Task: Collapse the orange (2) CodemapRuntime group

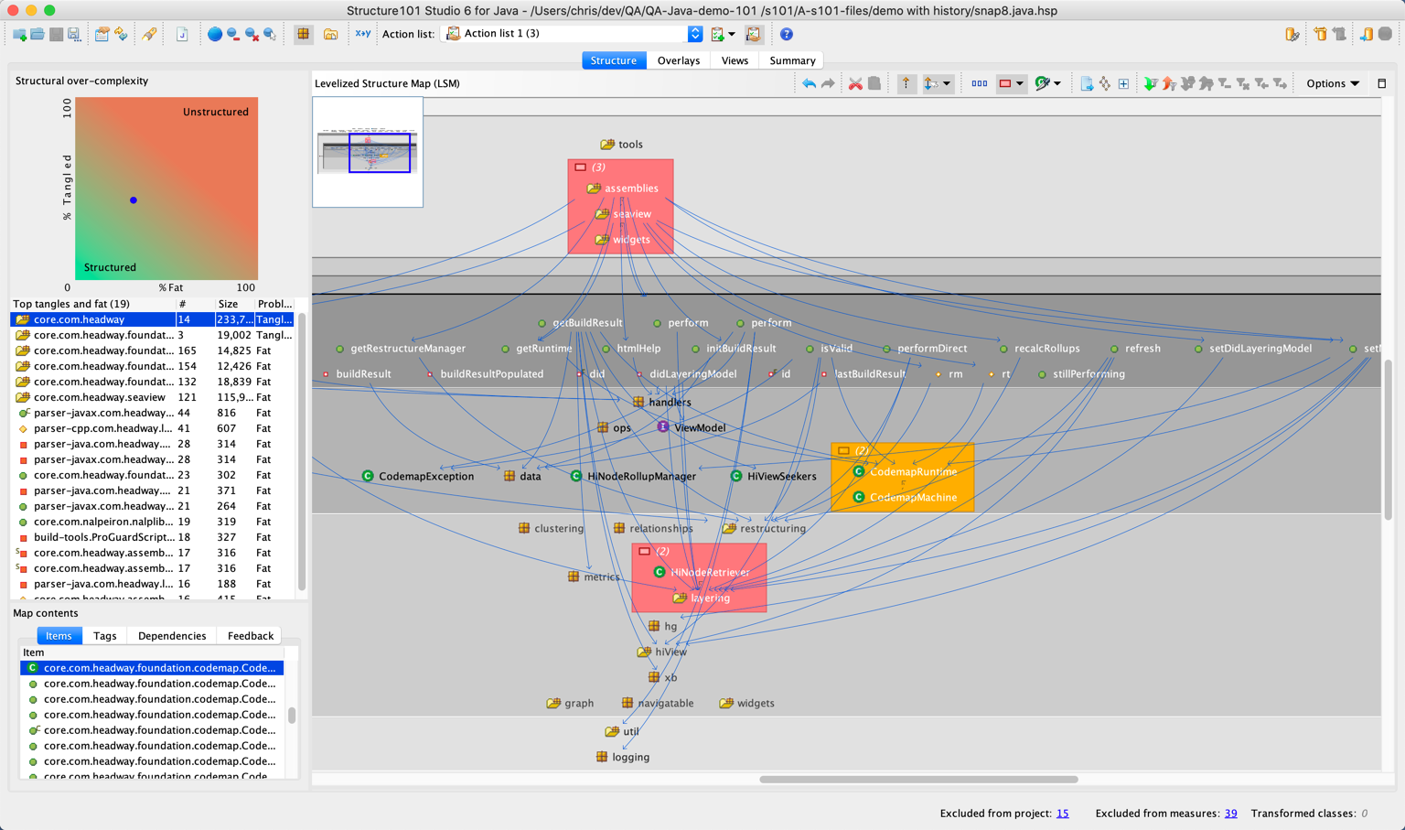Action: point(843,450)
